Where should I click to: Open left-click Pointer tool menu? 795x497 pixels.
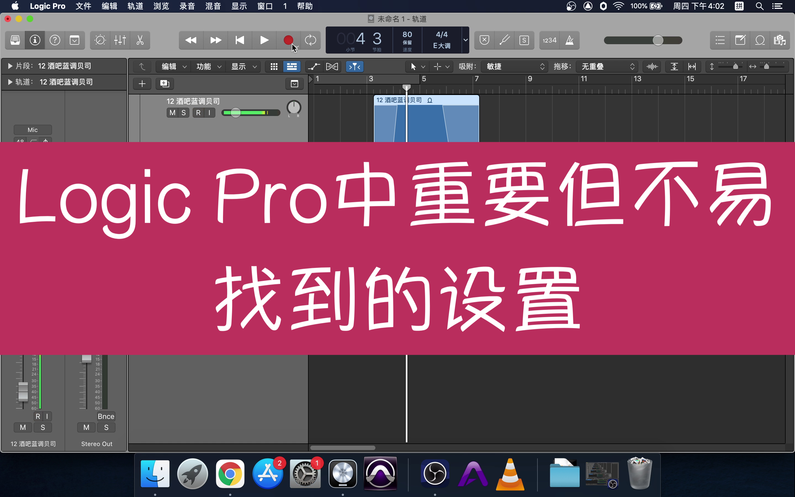(x=417, y=66)
